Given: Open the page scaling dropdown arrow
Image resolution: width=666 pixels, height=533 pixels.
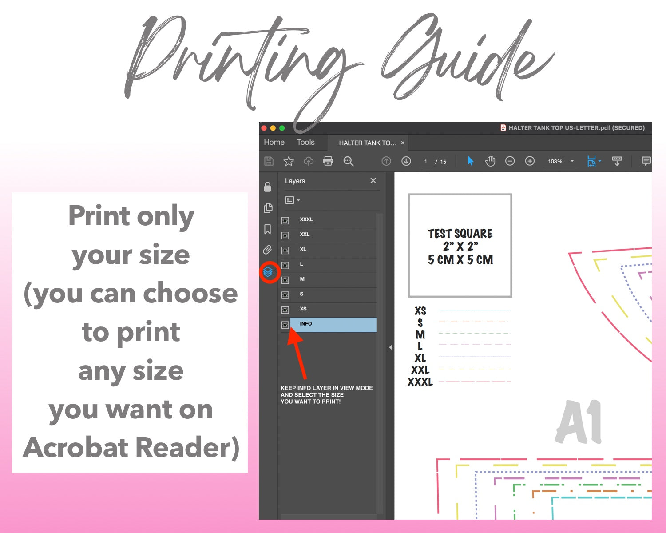Looking at the screenshot, I should [599, 161].
